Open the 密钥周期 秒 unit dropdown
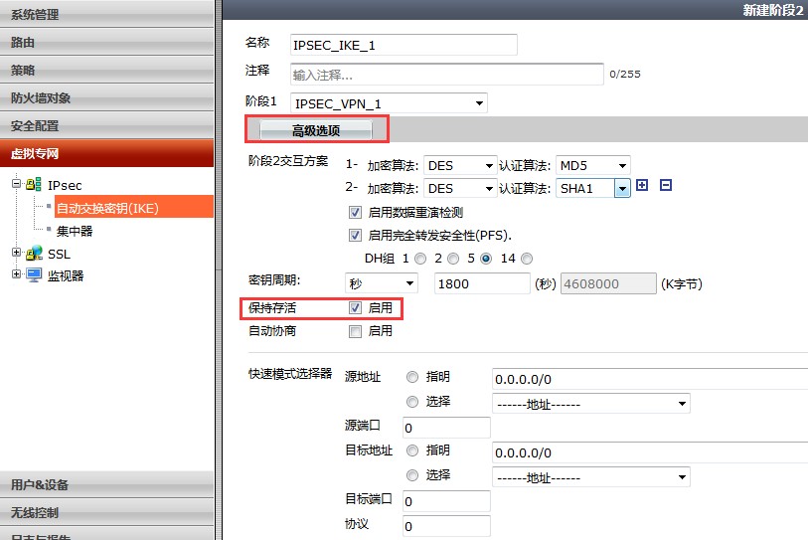808x540 pixels. [x=382, y=283]
